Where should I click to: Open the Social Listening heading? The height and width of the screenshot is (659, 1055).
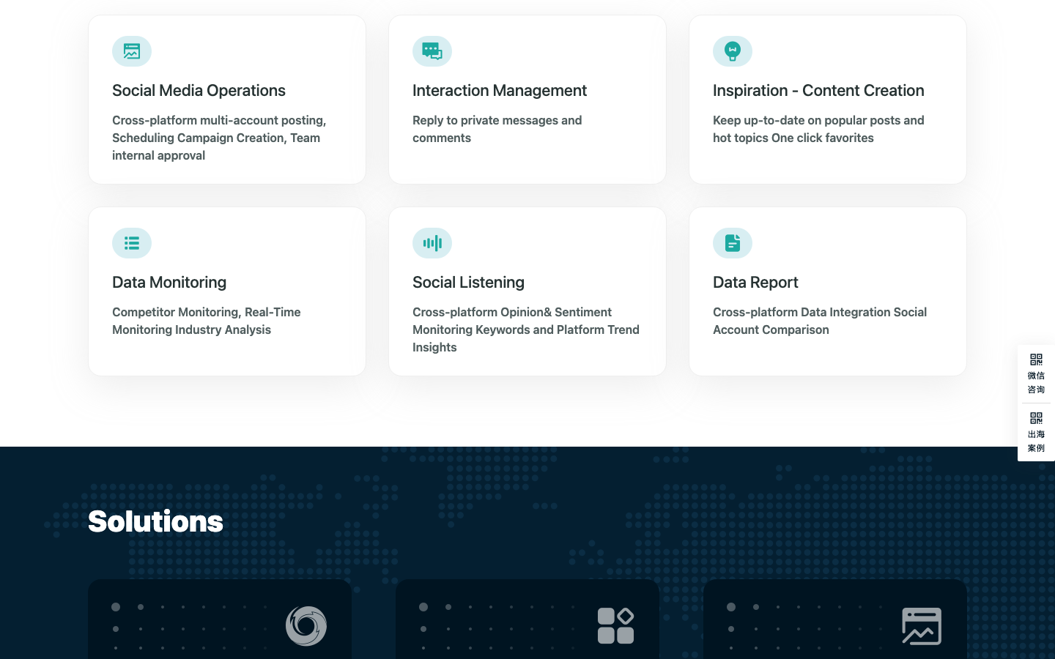coord(468,283)
